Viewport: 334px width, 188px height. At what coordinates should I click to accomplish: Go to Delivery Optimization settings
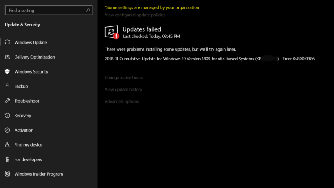click(x=34, y=57)
